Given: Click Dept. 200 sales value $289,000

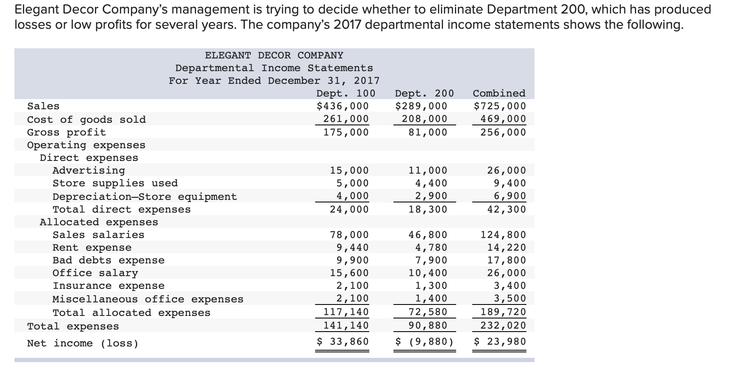Looking at the screenshot, I should click(x=421, y=106).
